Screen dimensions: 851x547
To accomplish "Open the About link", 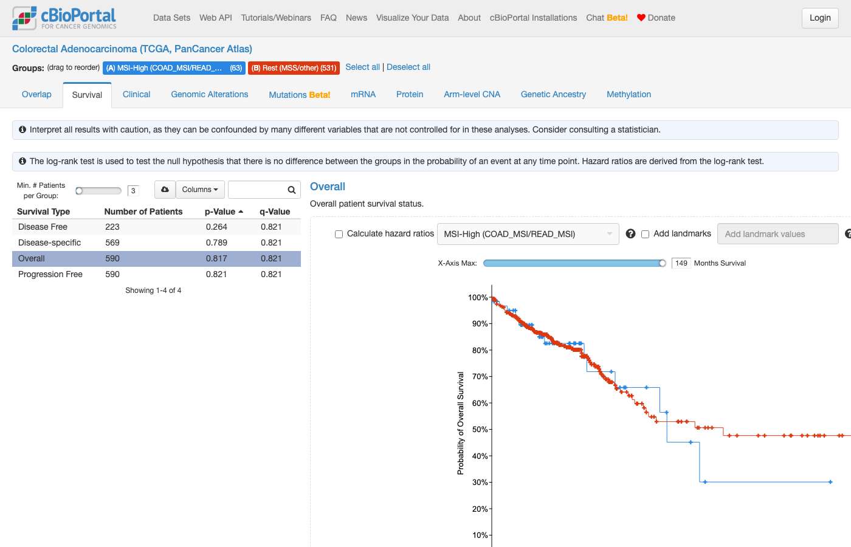I will click(469, 18).
